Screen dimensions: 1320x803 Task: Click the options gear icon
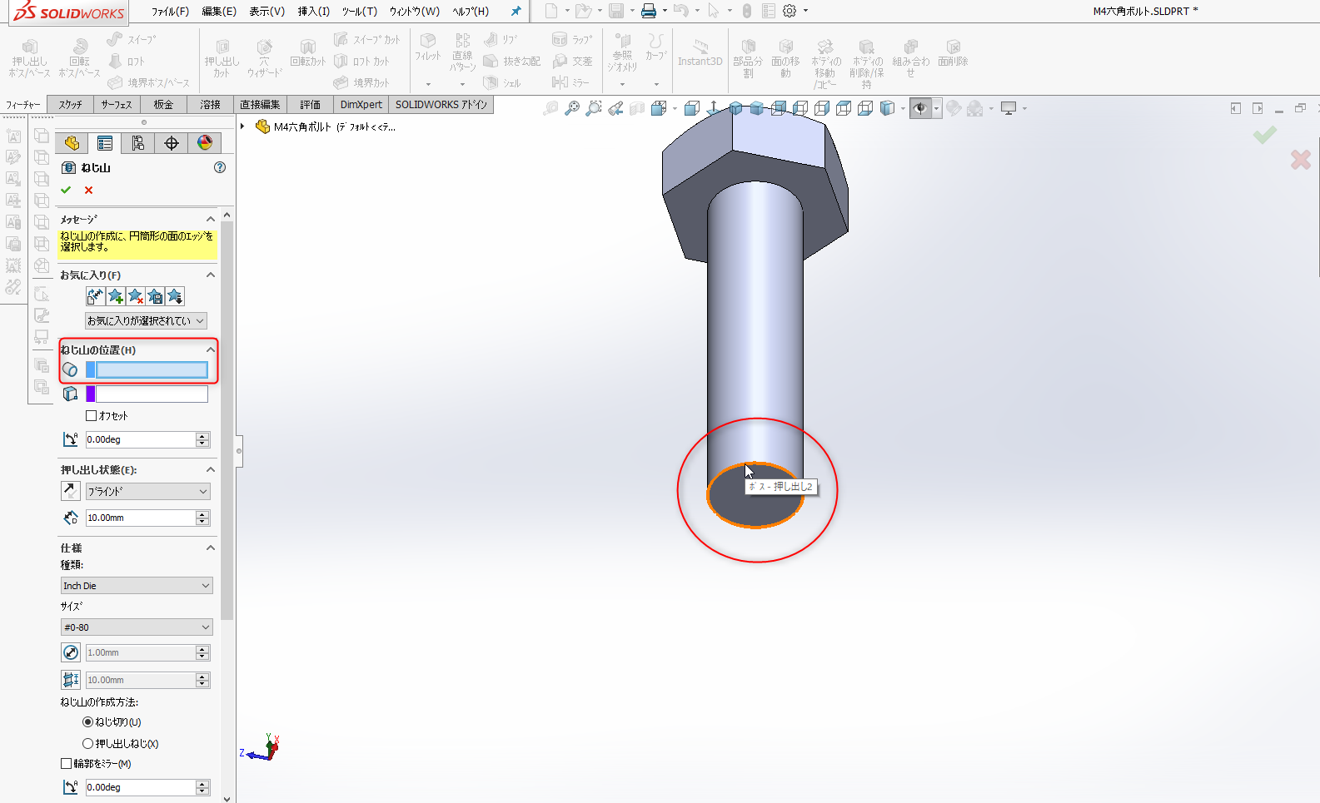pos(790,11)
